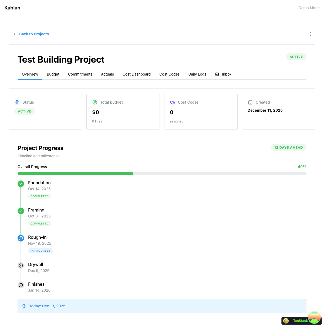Switch to the Budget tab
This screenshot has width=324, height=327.
(x=53, y=74)
